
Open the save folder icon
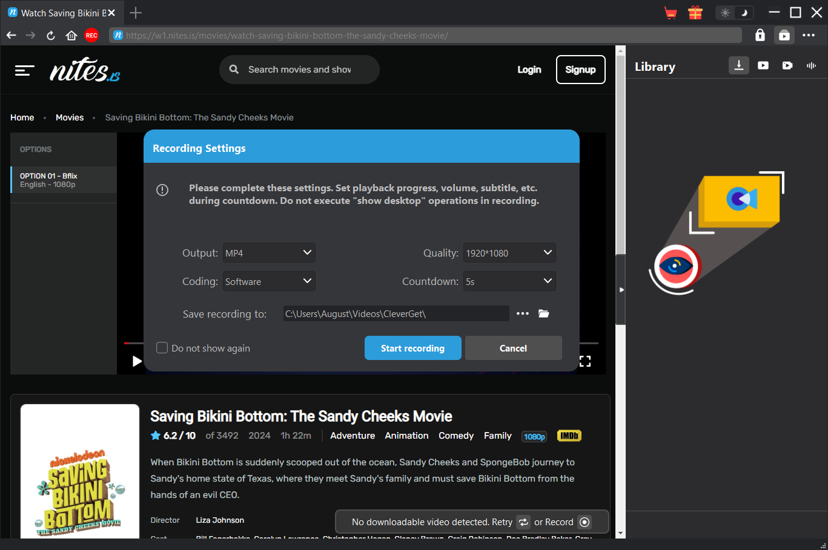tap(543, 313)
